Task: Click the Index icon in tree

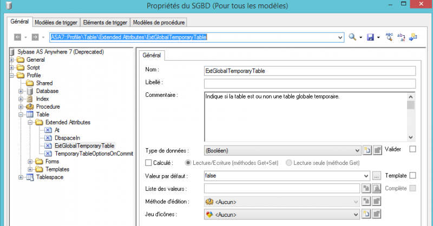Action: tap(30, 99)
